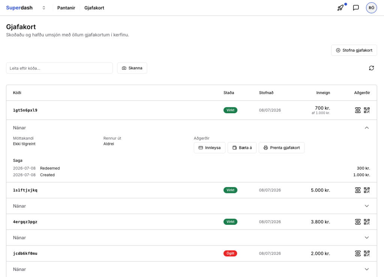Click the af 1.000 kr. subtext
The height and width of the screenshot is (277, 384).
[321, 113]
